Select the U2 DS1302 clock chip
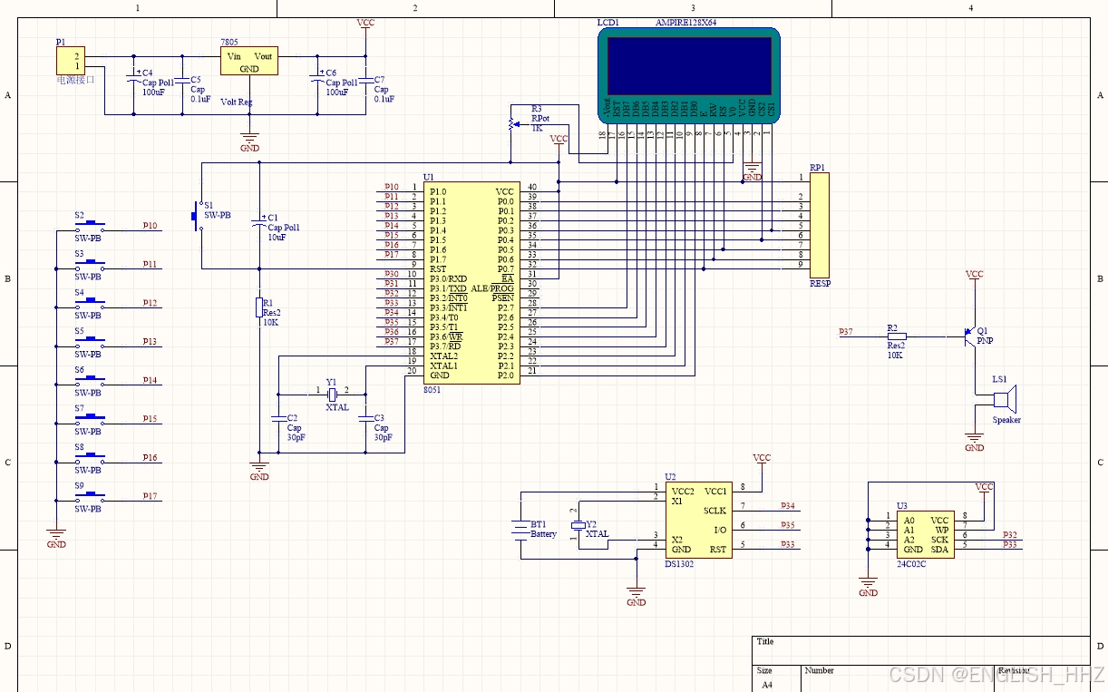1108x692 pixels. [x=698, y=521]
